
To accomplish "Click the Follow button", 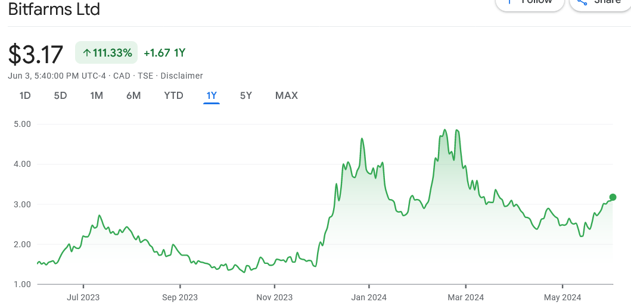I will pyautogui.click(x=530, y=2).
